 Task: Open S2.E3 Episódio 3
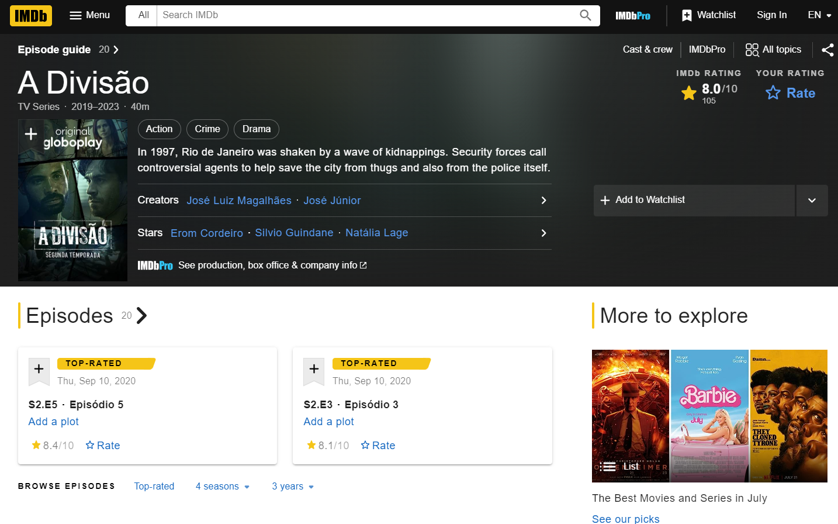point(351,405)
